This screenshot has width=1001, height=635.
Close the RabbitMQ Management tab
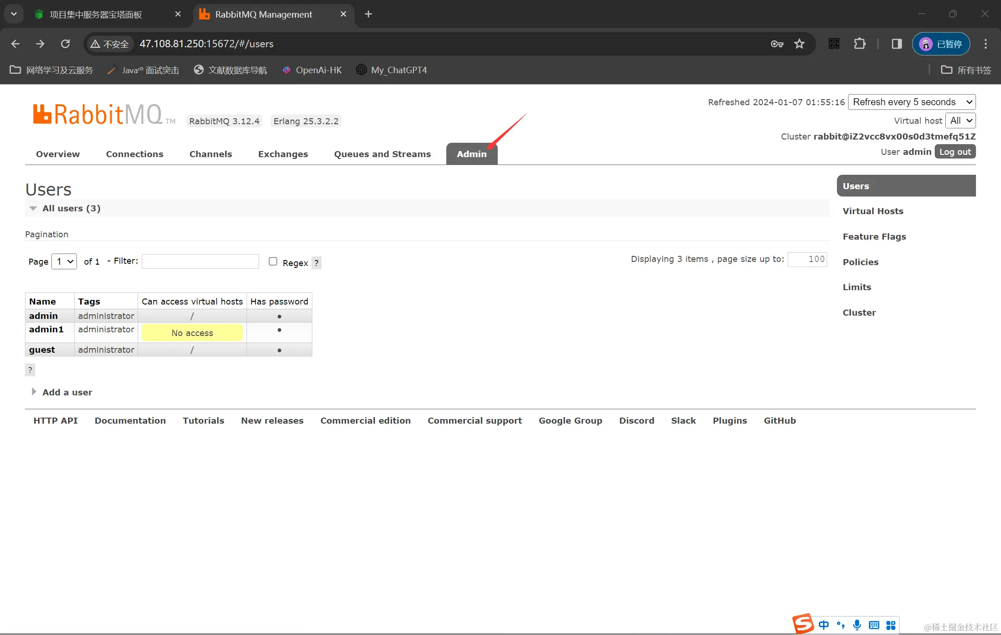(x=343, y=14)
